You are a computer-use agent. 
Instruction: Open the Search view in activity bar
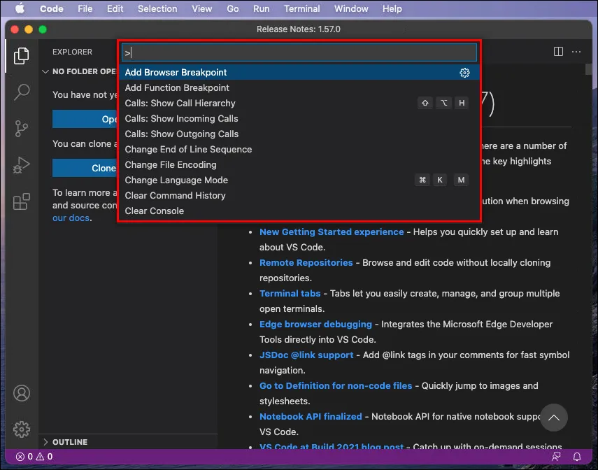tap(22, 92)
